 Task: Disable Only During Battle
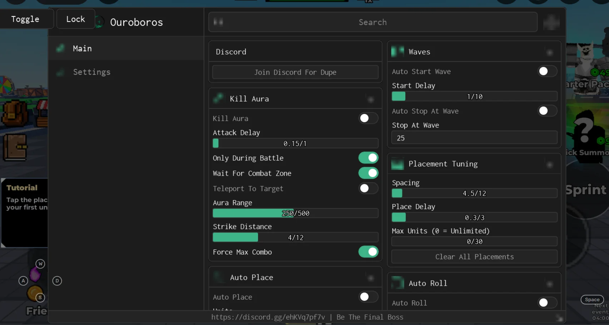pyautogui.click(x=368, y=158)
